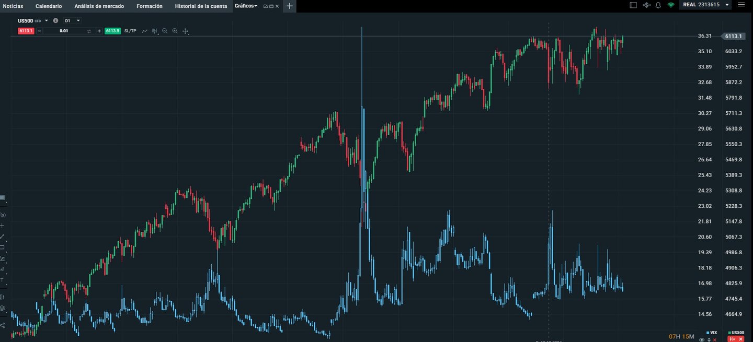The width and height of the screenshot is (753, 342).
Task: Toggle the volume units swap icon
Action: pyautogui.click(x=89, y=31)
